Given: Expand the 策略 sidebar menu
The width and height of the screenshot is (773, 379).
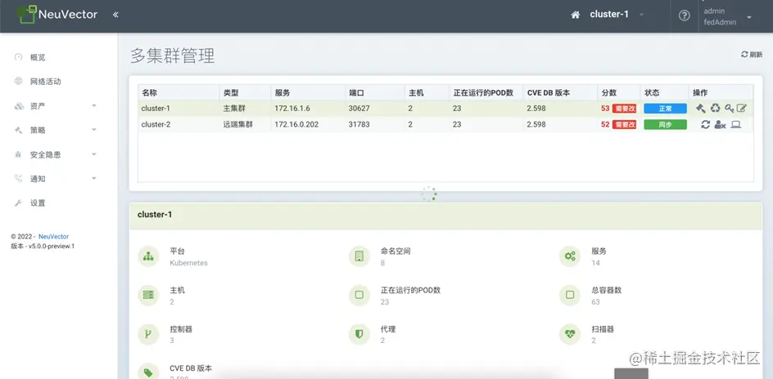Looking at the screenshot, I should [x=55, y=130].
